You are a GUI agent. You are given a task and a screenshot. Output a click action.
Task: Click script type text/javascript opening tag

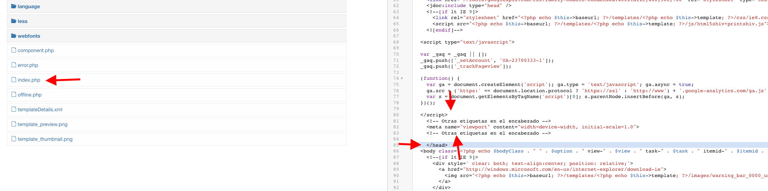click(467, 42)
